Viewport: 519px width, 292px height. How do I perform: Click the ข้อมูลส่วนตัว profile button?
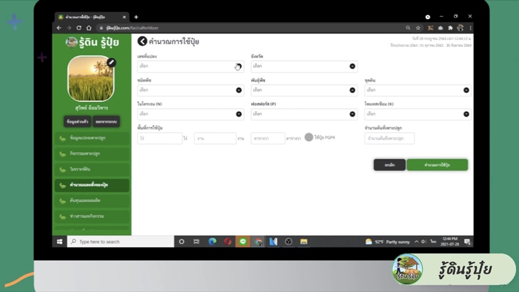pos(78,122)
